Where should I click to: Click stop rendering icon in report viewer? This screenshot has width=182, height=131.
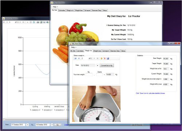(31, 22)
